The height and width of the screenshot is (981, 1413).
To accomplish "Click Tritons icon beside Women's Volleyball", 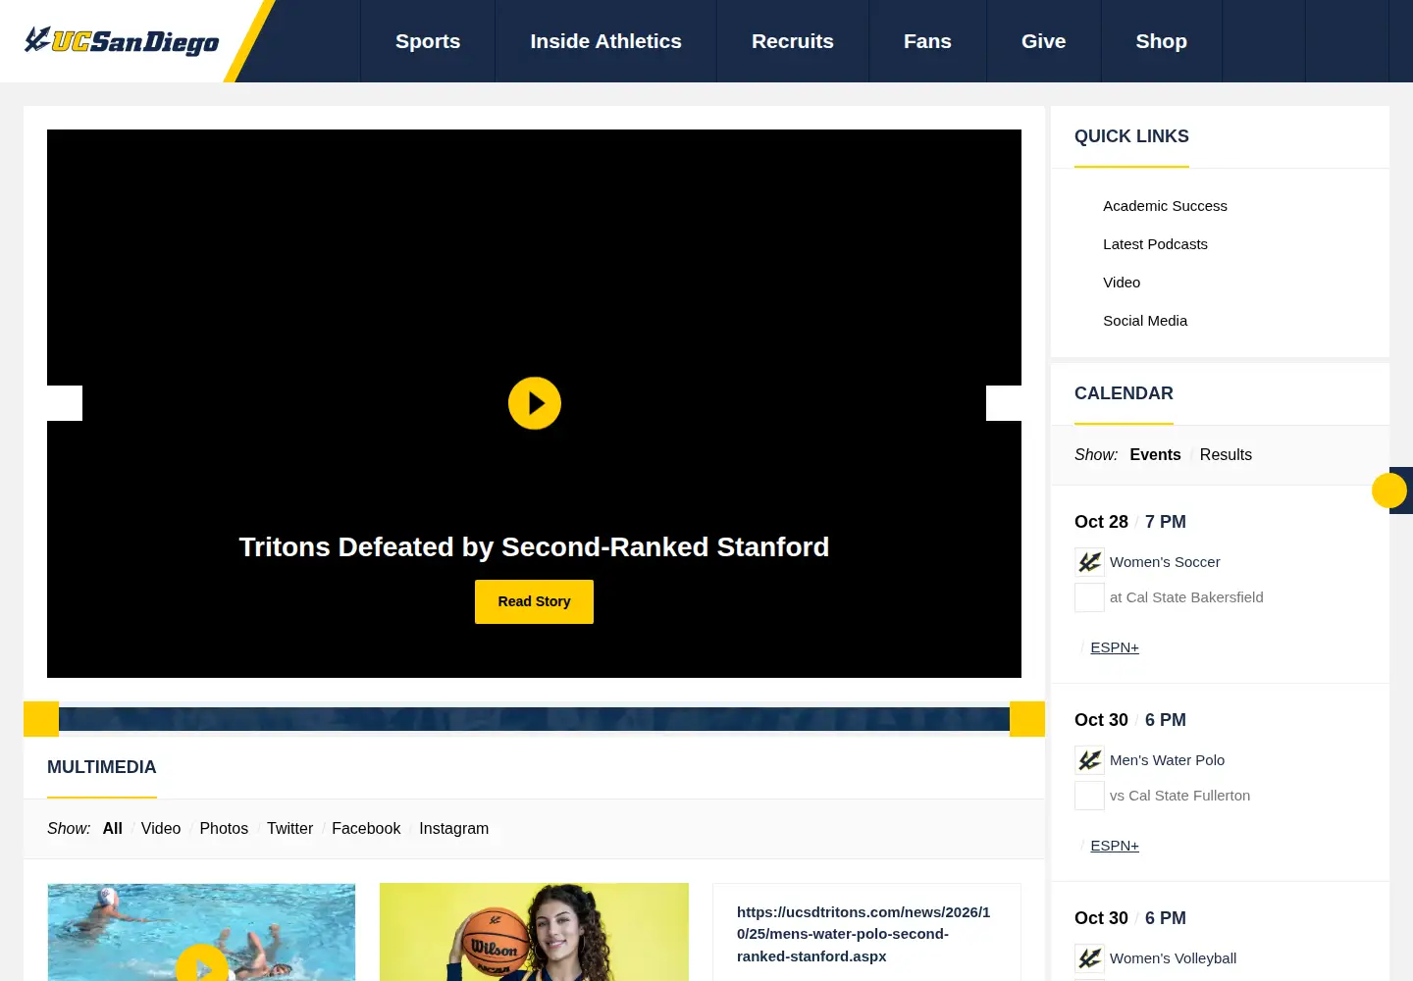I will pos(1089,958).
